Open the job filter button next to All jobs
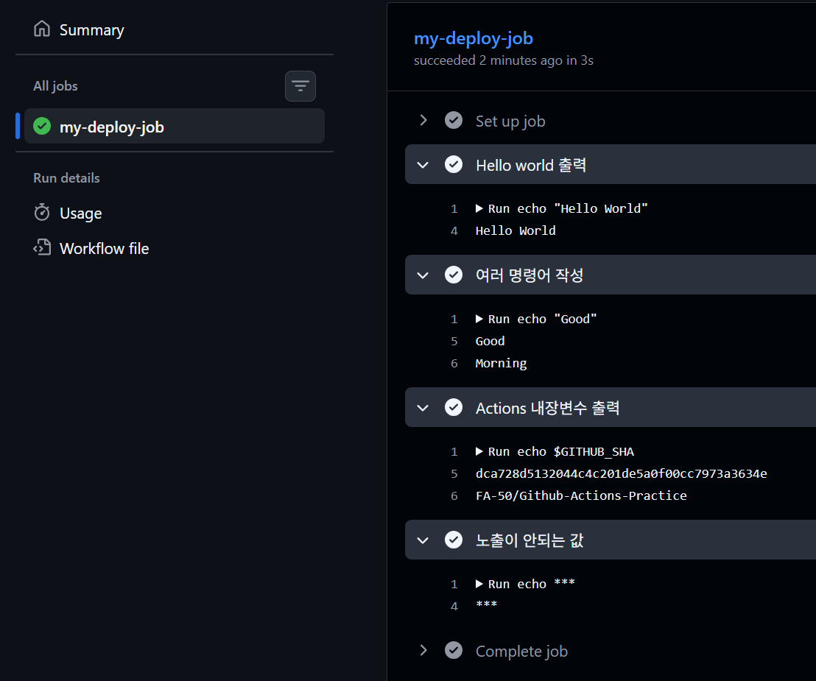This screenshot has height=681, width=816. point(300,86)
